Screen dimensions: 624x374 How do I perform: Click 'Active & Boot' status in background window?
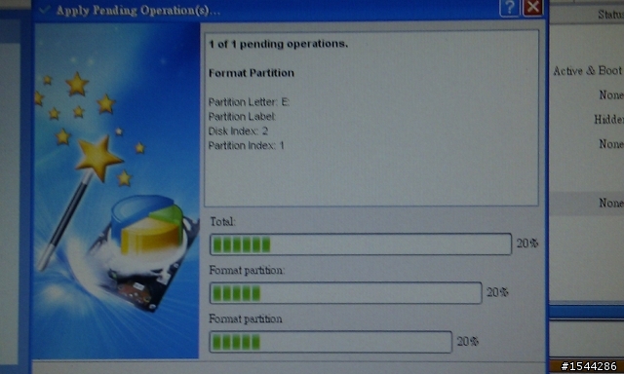tap(587, 71)
